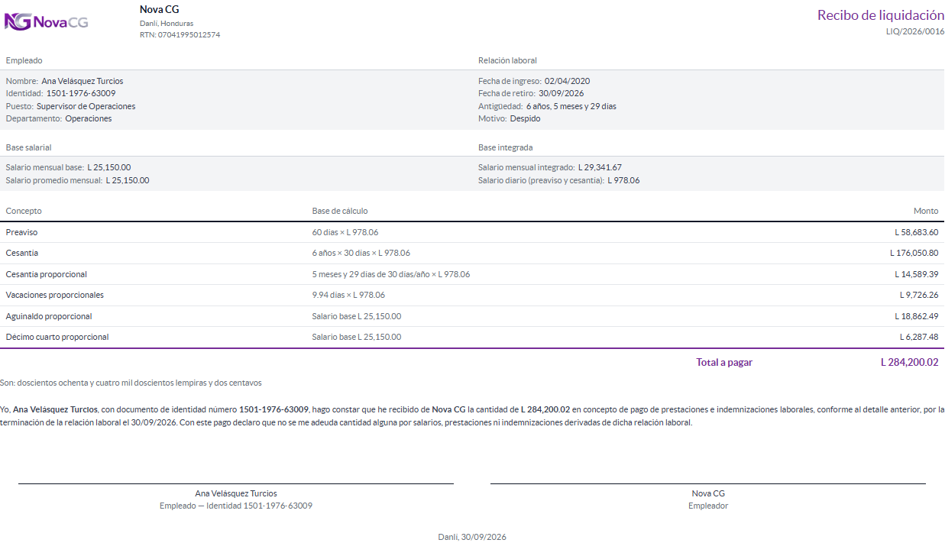Click the 'Empleado' section heading at top
The height and width of the screenshot is (543, 945).
coord(24,60)
